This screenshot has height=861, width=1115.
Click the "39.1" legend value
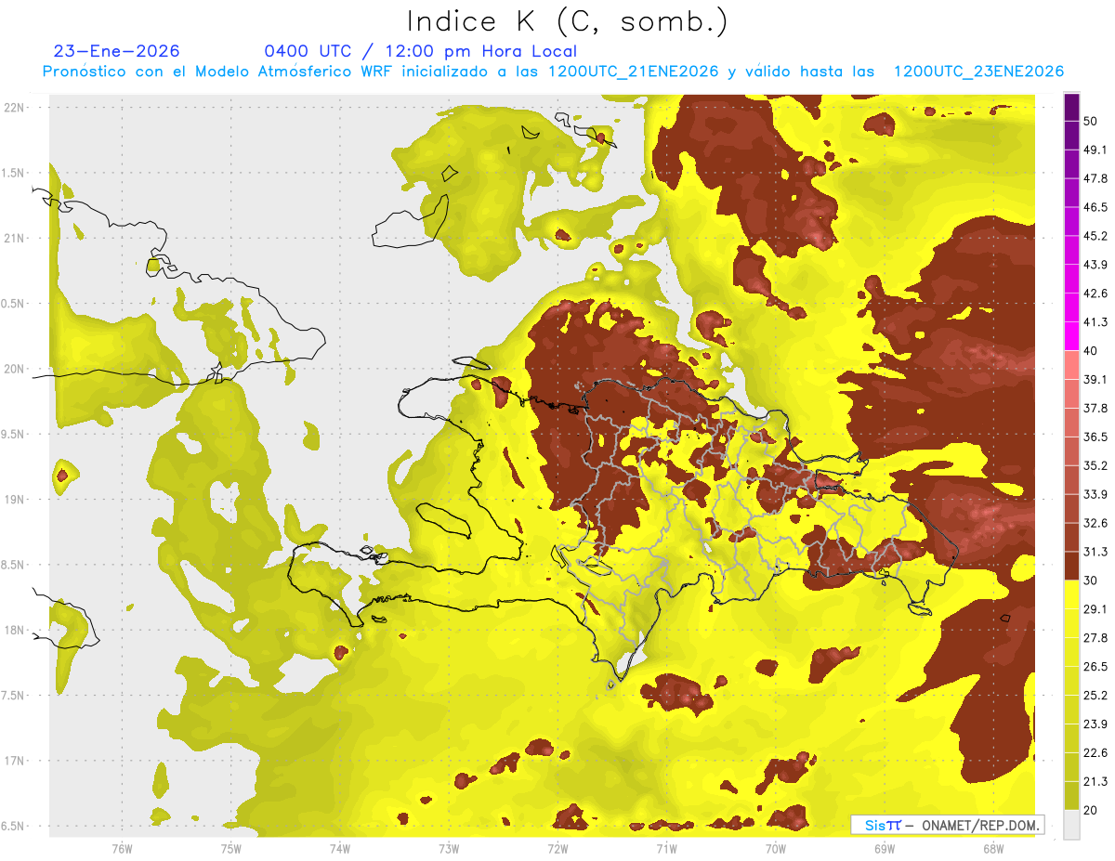1095,380
